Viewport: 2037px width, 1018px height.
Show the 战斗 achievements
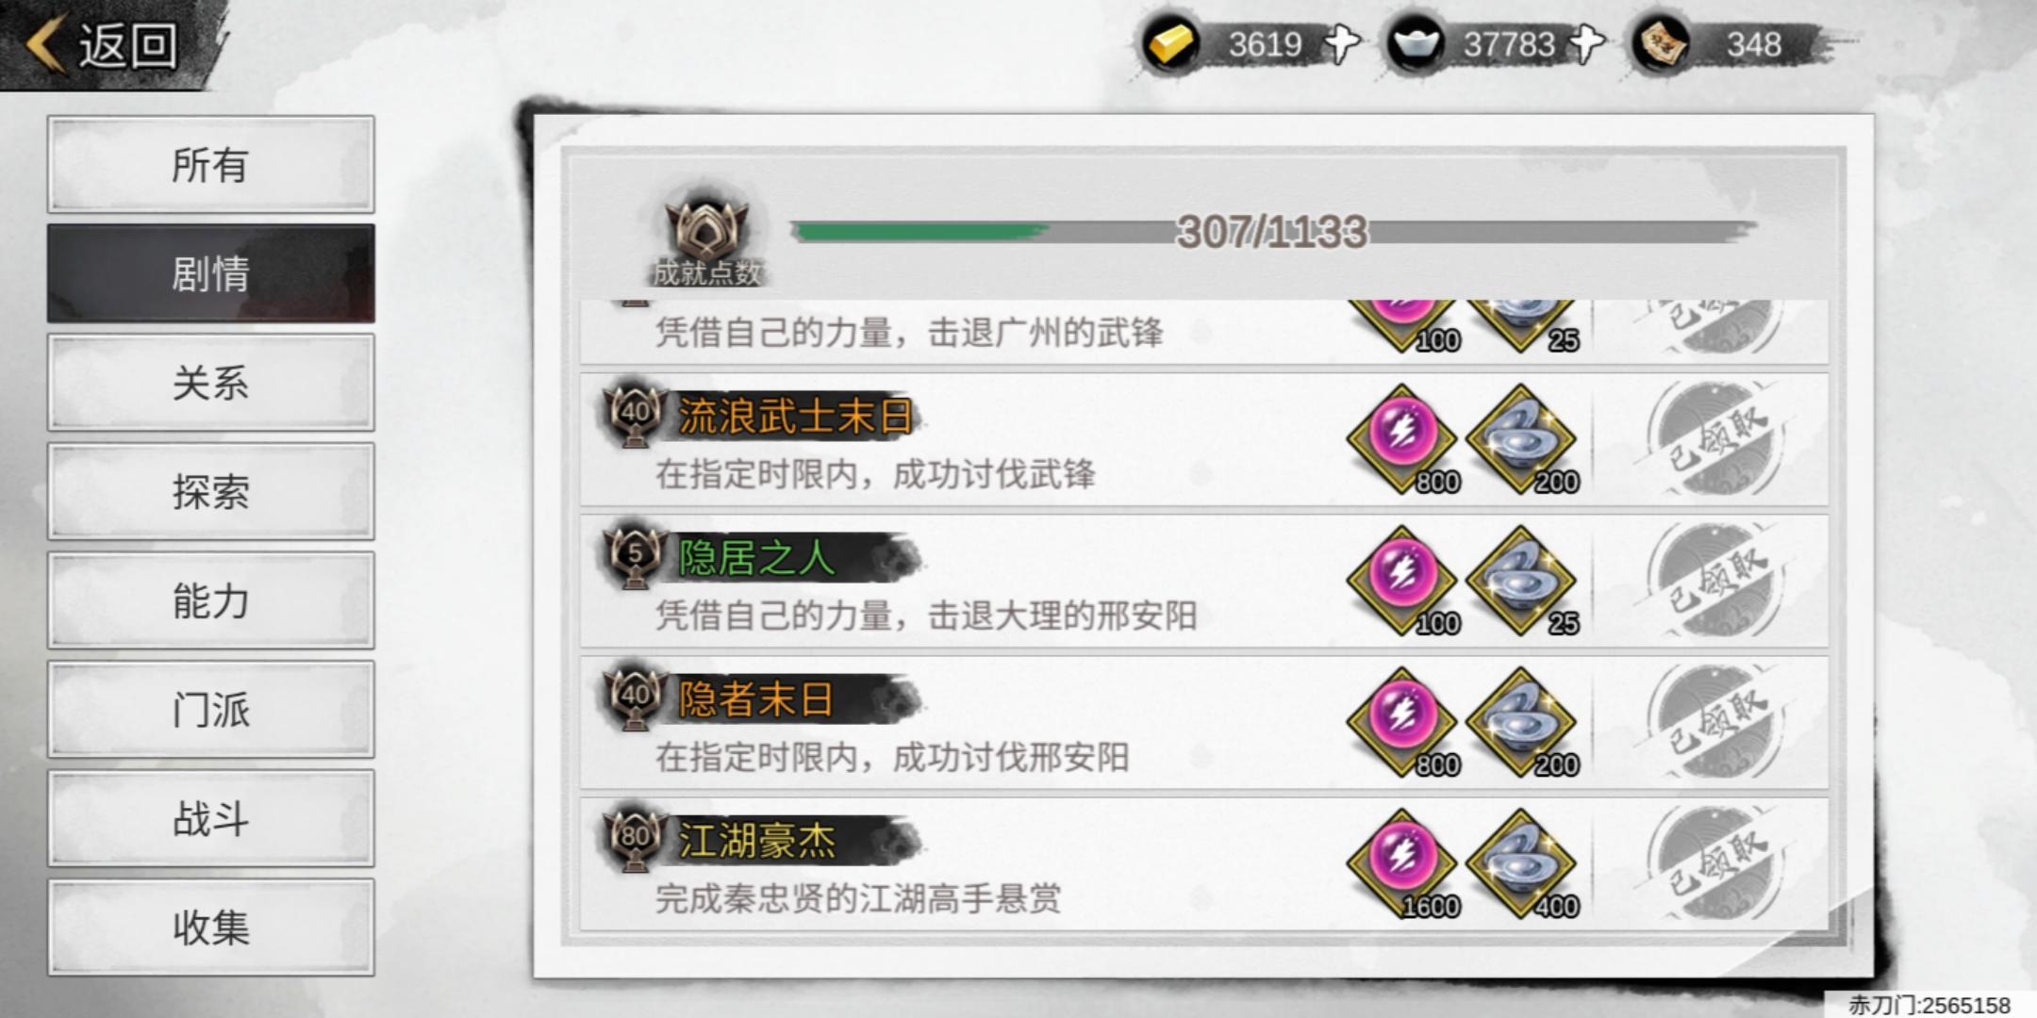210,818
